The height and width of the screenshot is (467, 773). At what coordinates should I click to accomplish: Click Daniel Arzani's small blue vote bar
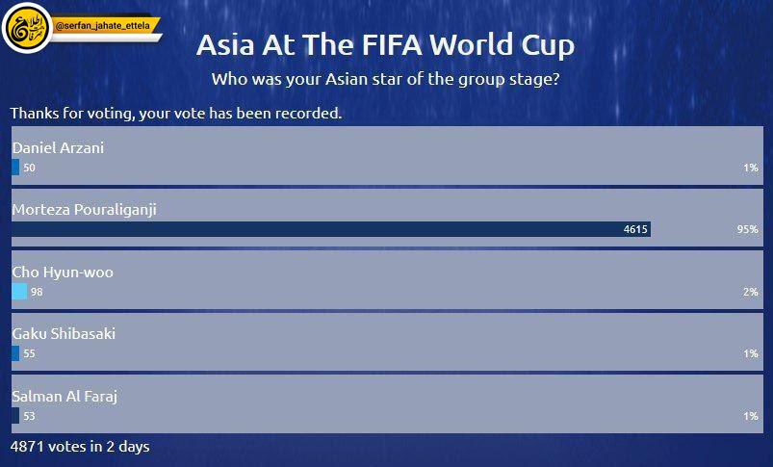click(x=15, y=168)
